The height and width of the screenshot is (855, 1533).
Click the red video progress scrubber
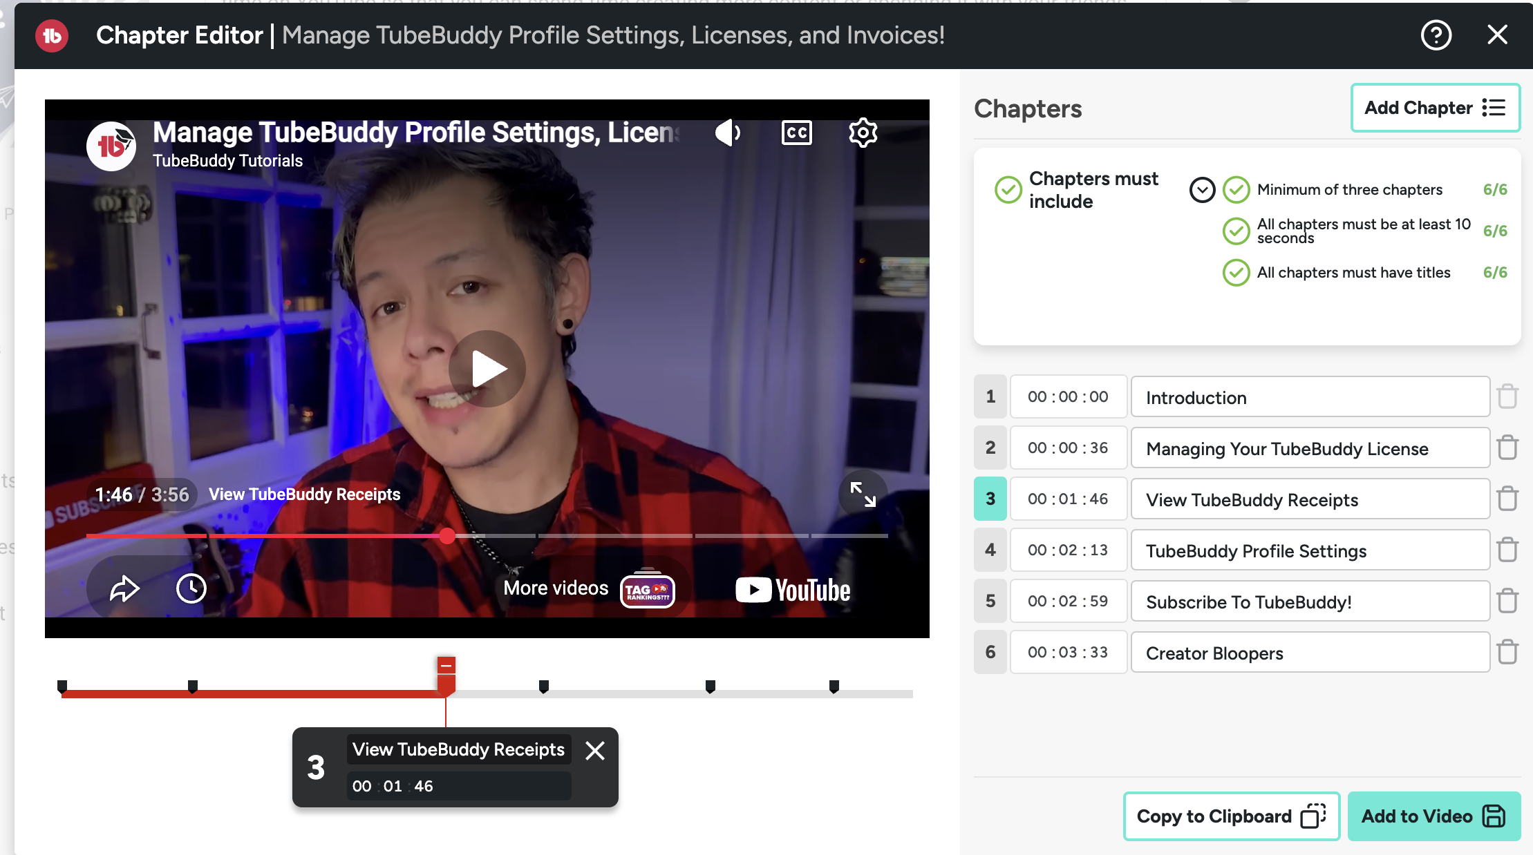447,536
